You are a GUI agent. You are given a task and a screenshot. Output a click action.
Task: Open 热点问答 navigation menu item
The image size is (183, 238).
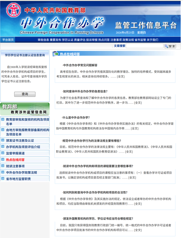point(104,40)
